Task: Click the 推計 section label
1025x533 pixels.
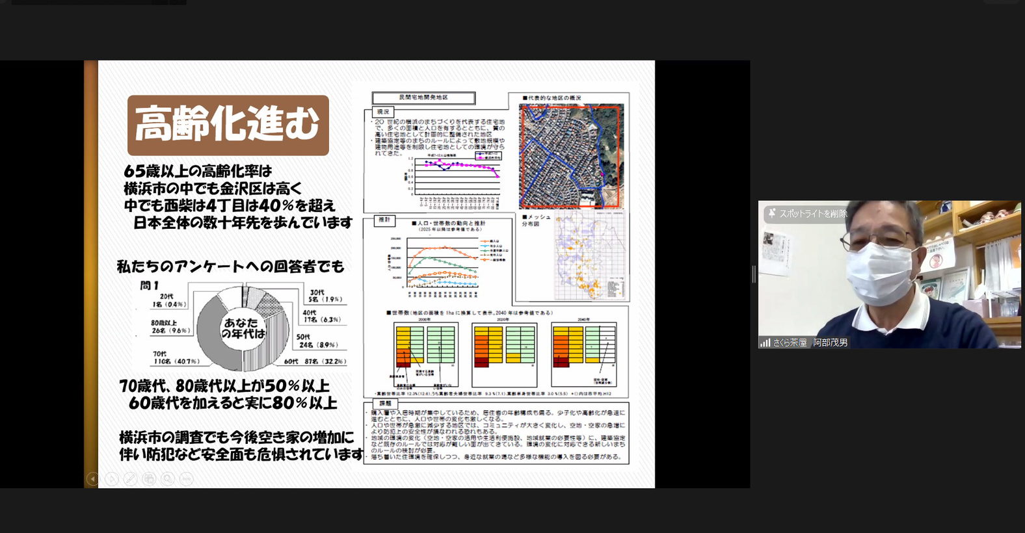Action: click(x=384, y=220)
